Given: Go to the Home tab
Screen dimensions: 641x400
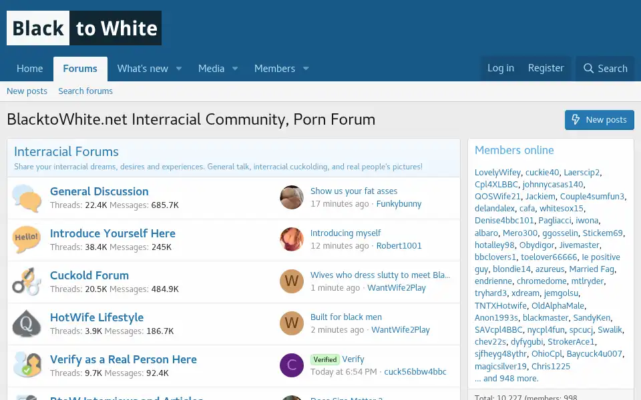Looking at the screenshot, I should coord(30,69).
